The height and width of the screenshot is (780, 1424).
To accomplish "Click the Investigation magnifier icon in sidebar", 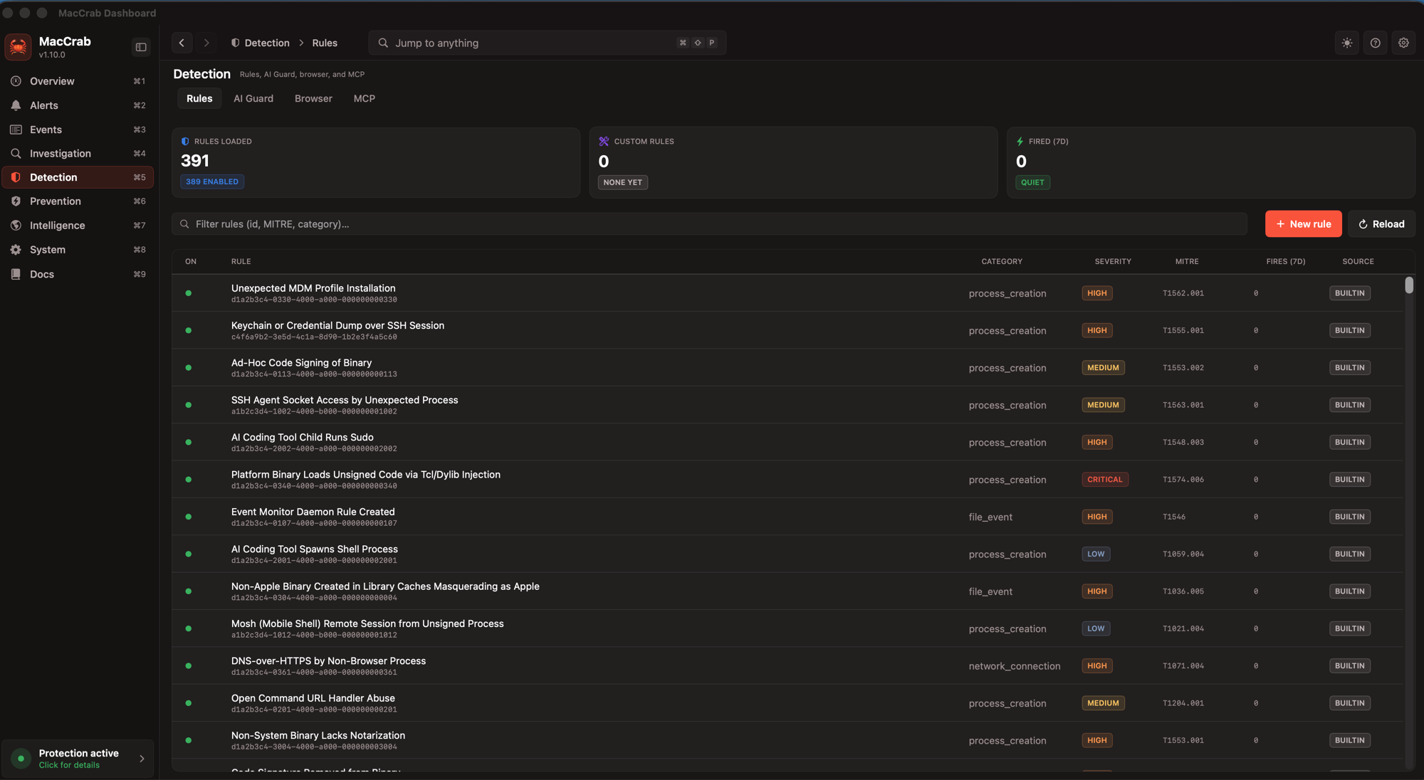I will (x=16, y=154).
